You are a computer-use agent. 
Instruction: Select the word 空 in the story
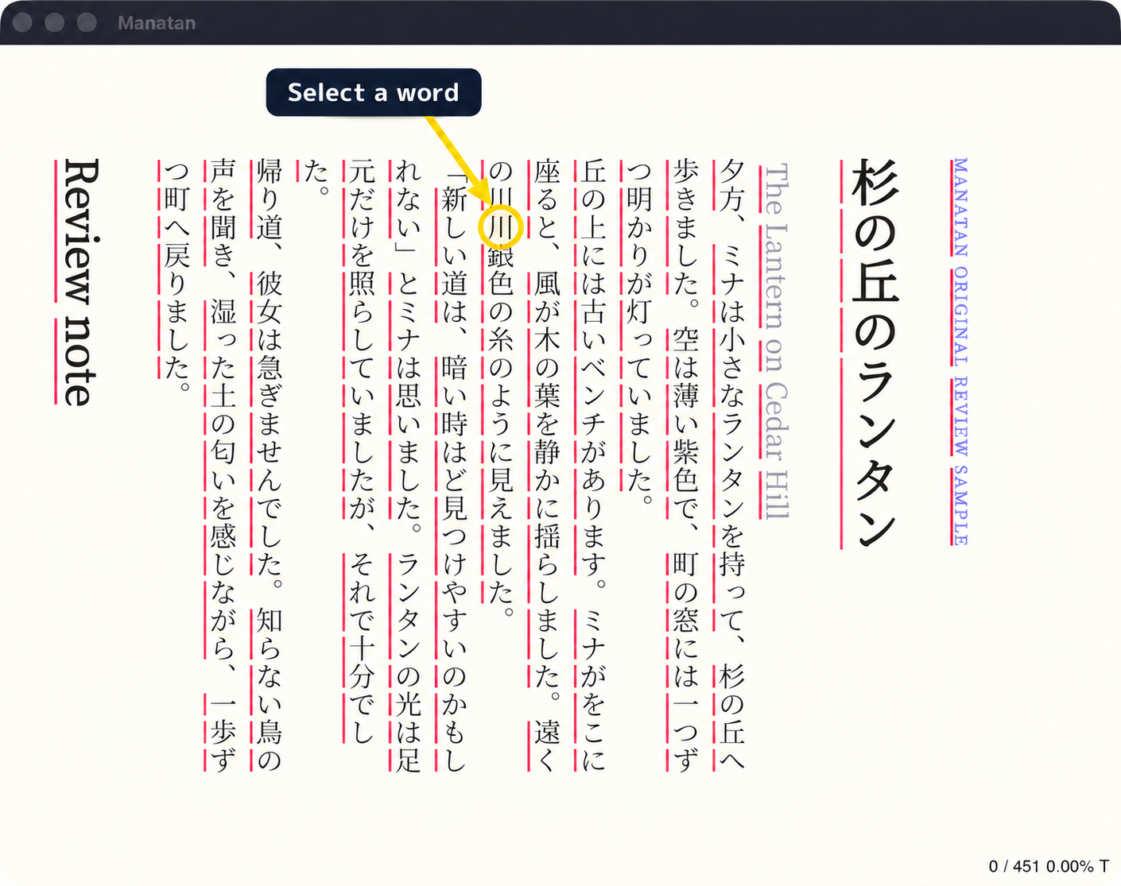tap(685, 339)
